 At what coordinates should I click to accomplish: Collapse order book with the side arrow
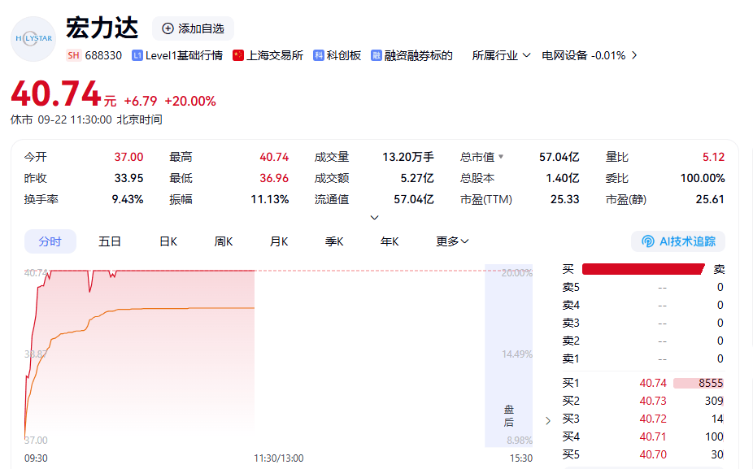click(x=548, y=421)
